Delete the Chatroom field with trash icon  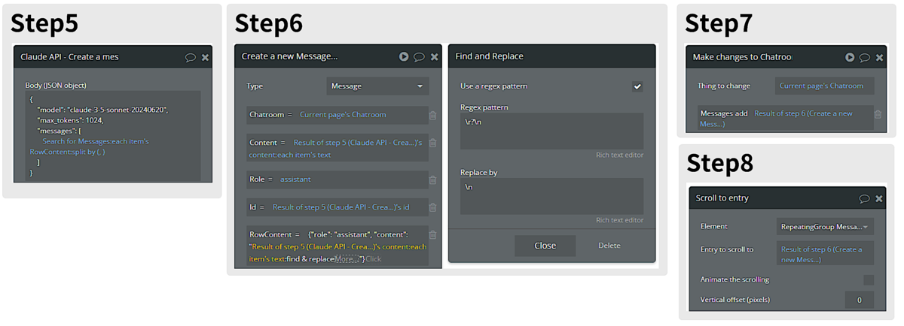(x=433, y=115)
